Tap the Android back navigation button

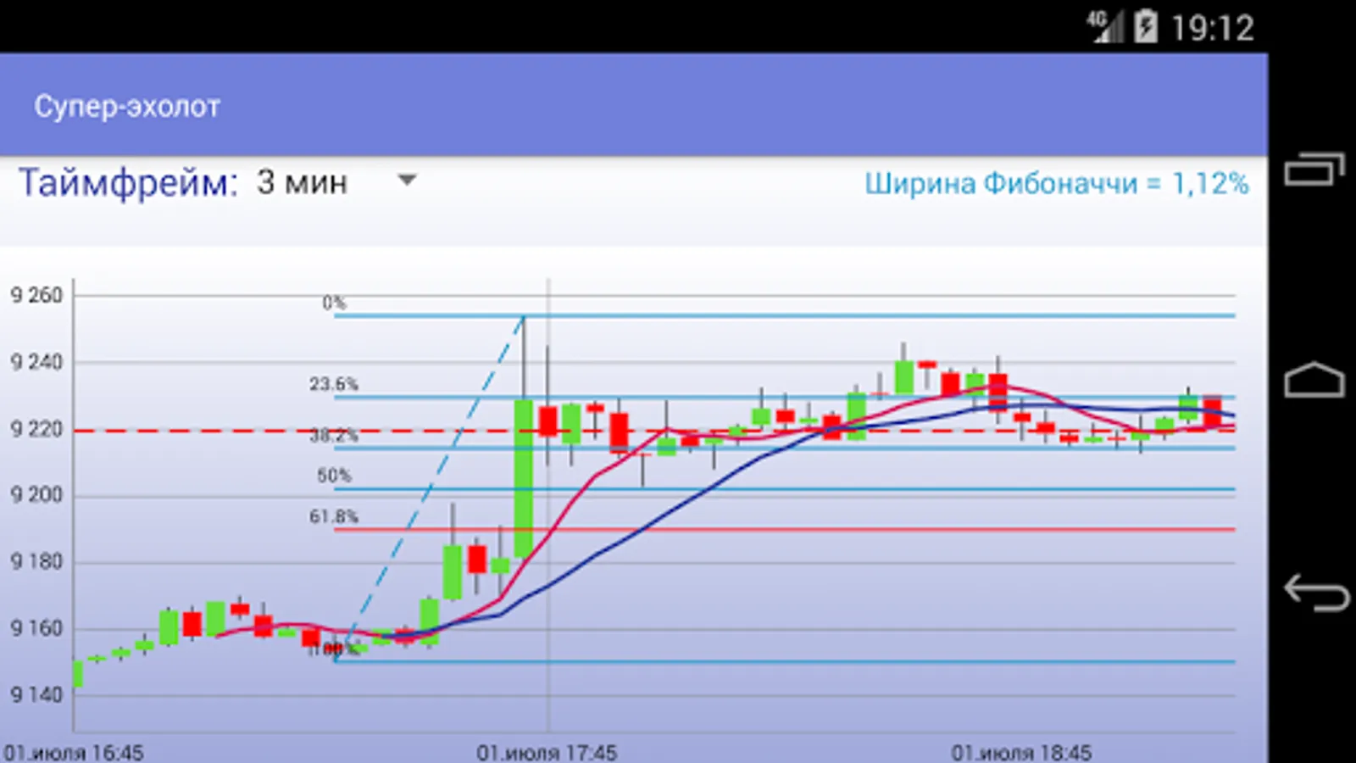pyautogui.click(x=1316, y=592)
